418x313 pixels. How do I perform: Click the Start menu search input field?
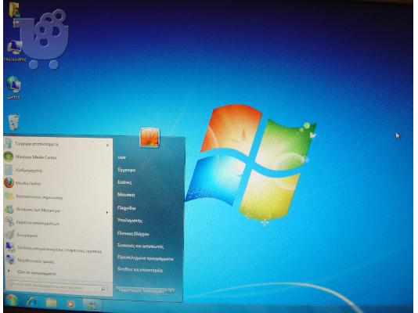(55, 288)
